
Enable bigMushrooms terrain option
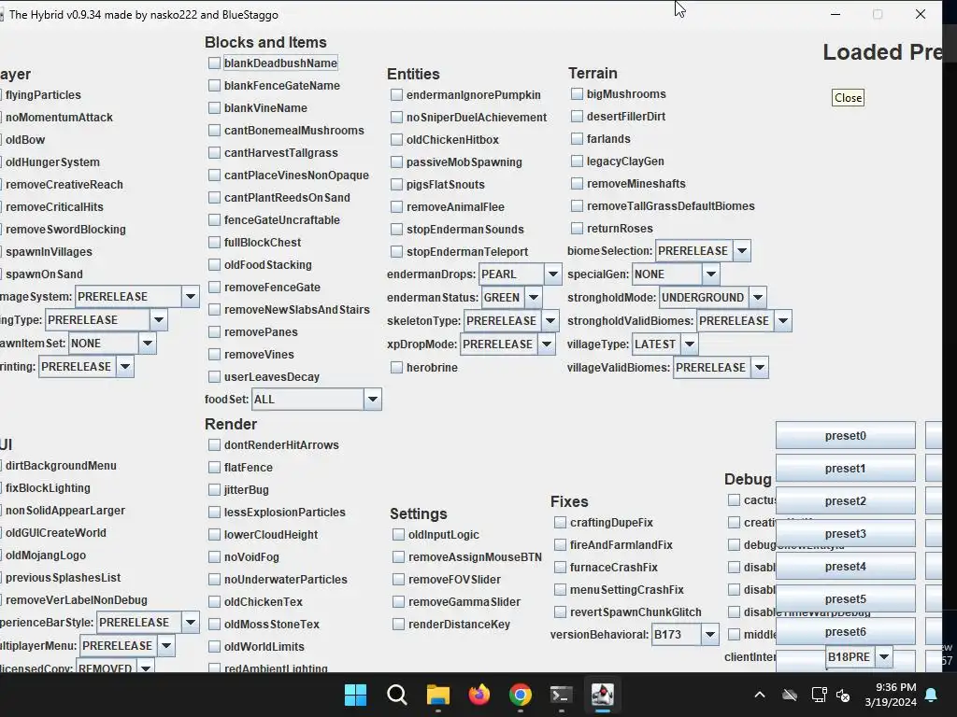[x=577, y=94]
